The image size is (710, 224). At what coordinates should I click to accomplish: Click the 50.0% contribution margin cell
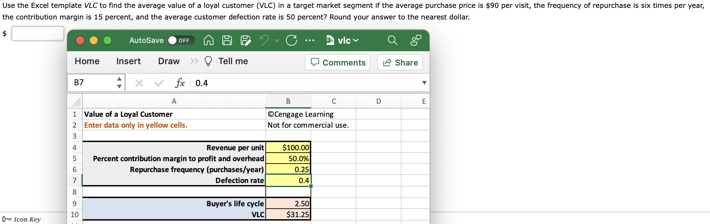pos(288,158)
